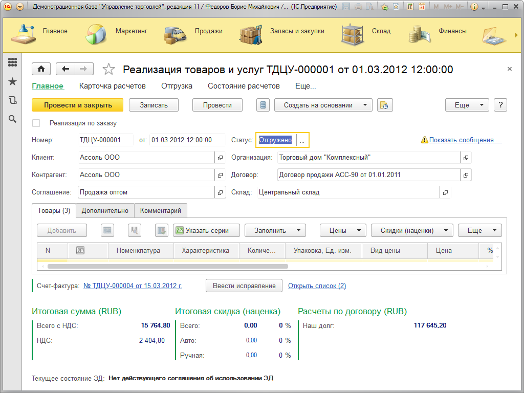The height and width of the screenshot is (393, 524).
Task: Click the search magnifier icon in the sidebar
Action: tap(13, 119)
